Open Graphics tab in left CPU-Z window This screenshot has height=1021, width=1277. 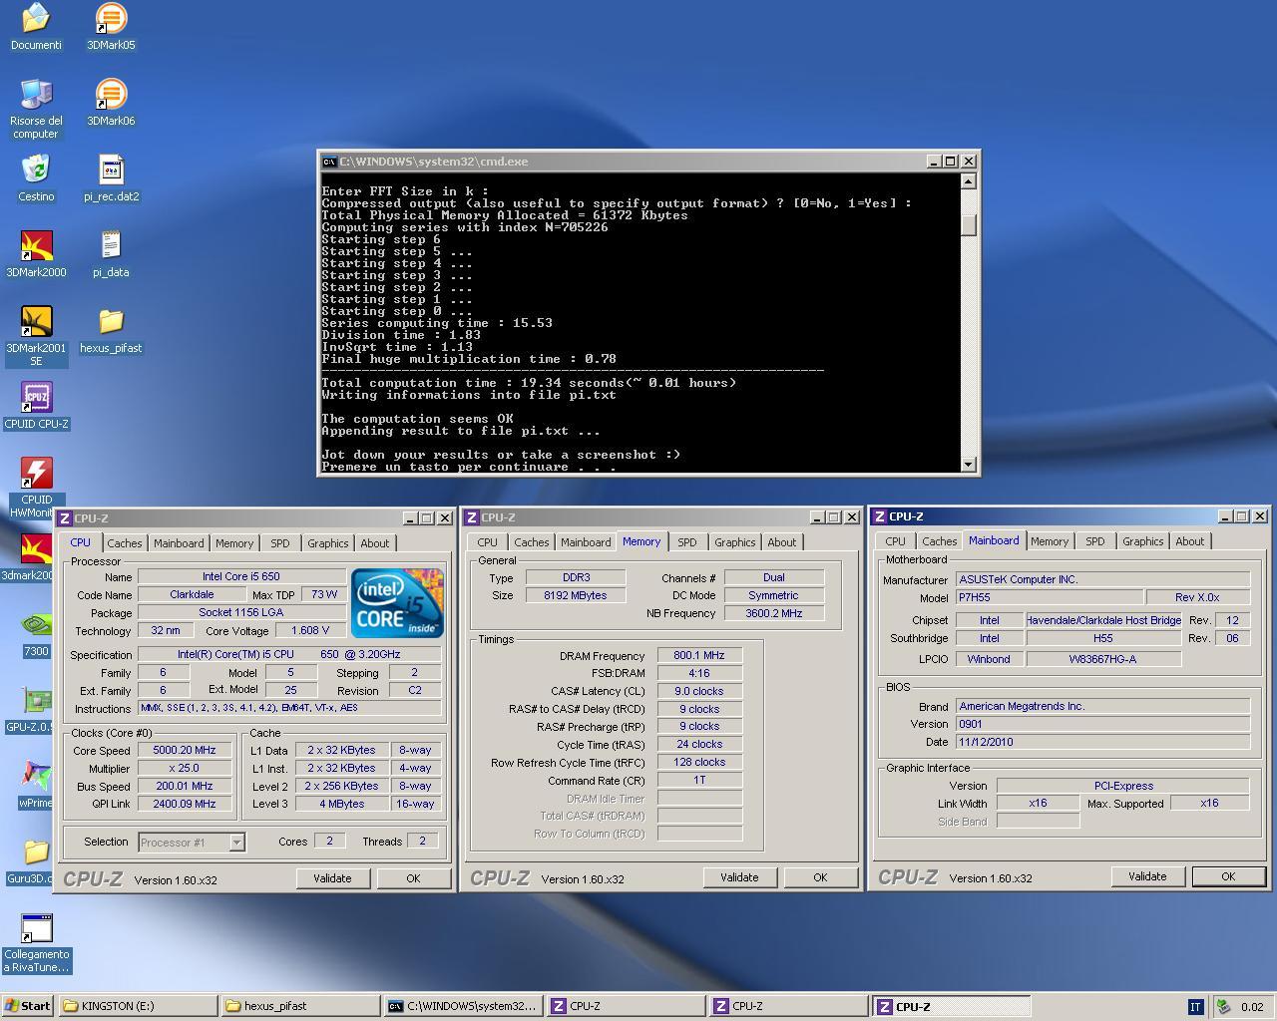[x=327, y=543]
